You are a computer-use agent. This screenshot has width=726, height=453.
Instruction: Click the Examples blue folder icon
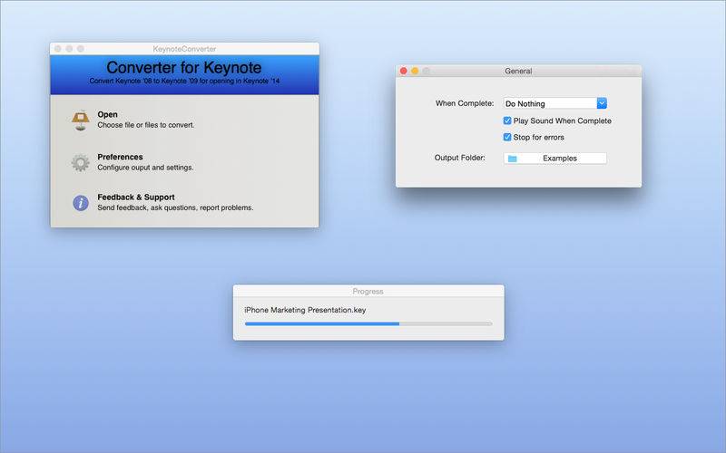[512, 159]
